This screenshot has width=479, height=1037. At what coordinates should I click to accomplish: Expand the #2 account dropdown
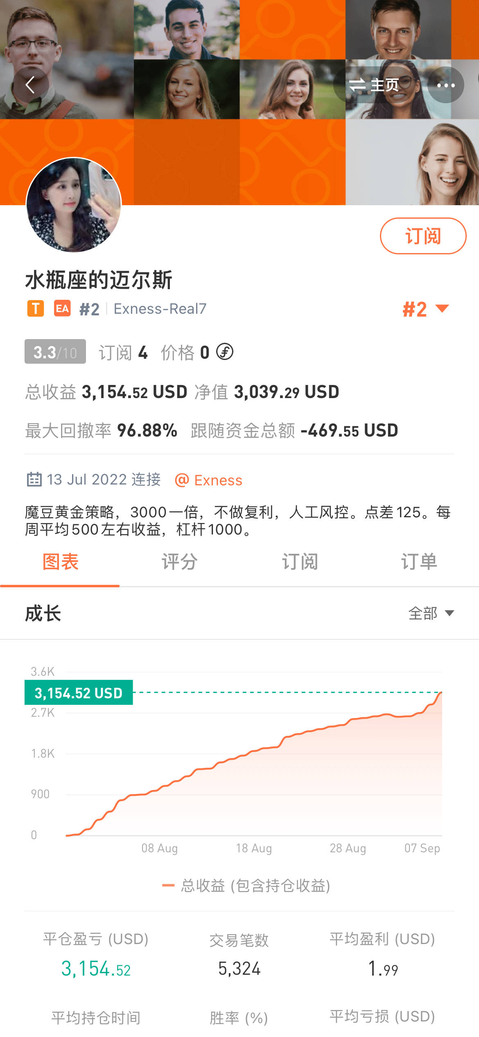[x=426, y=309]
